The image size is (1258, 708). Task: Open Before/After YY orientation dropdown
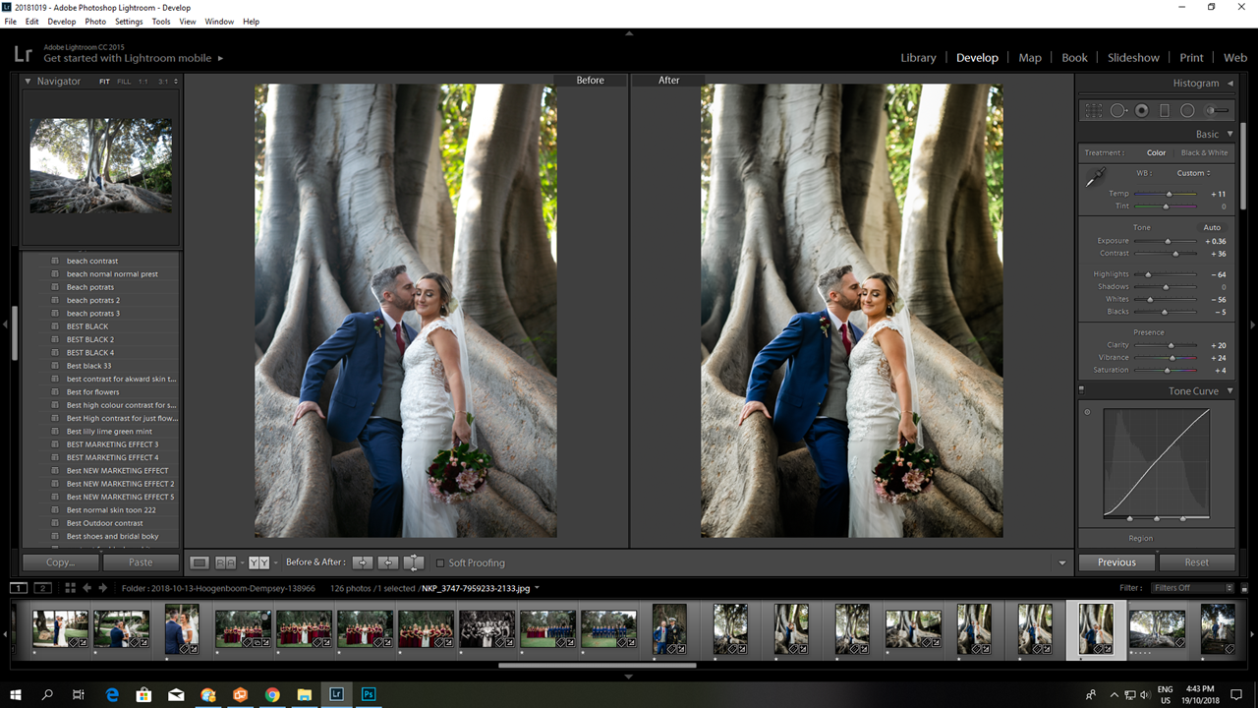coord(276,562)
